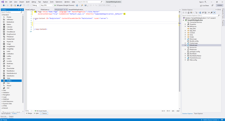The height and width of the screenshot is (121, 225).
Task: Click the browser Refresh icon in toolbar
Action: coord(77,5)
